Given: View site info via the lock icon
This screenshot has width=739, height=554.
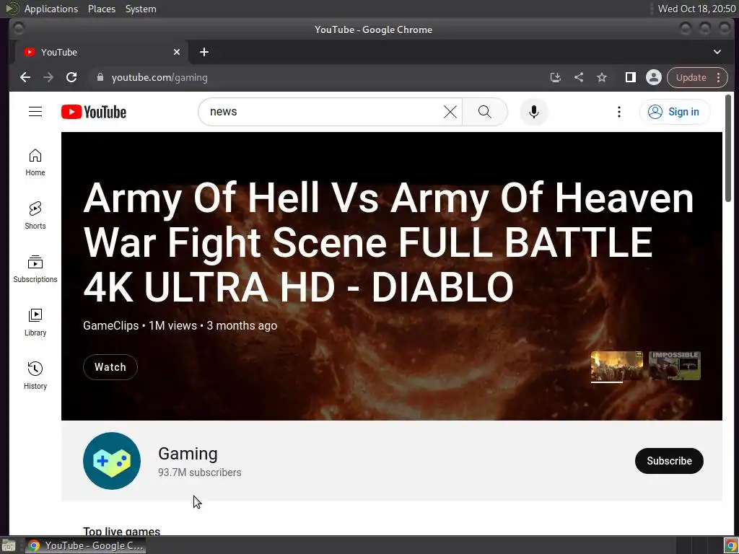Looking at the screenshot, I should [x=100, y=77].
